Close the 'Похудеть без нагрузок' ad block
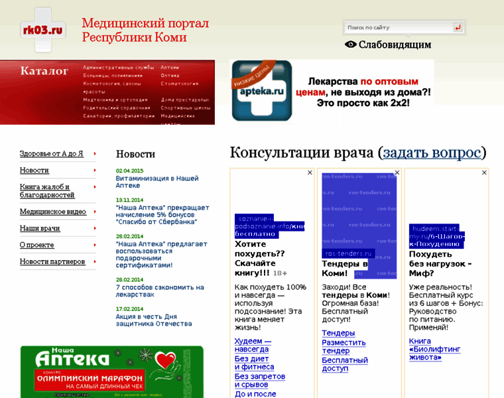The width and height of the screenshot is (504, 398). (484, 172)
